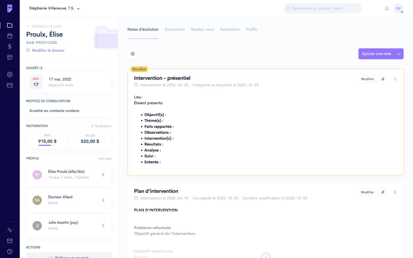This screenshot has height=258, width=413.
Task: Click Élise Proulx (elle/she) profile name
Action: pos(66,172)
